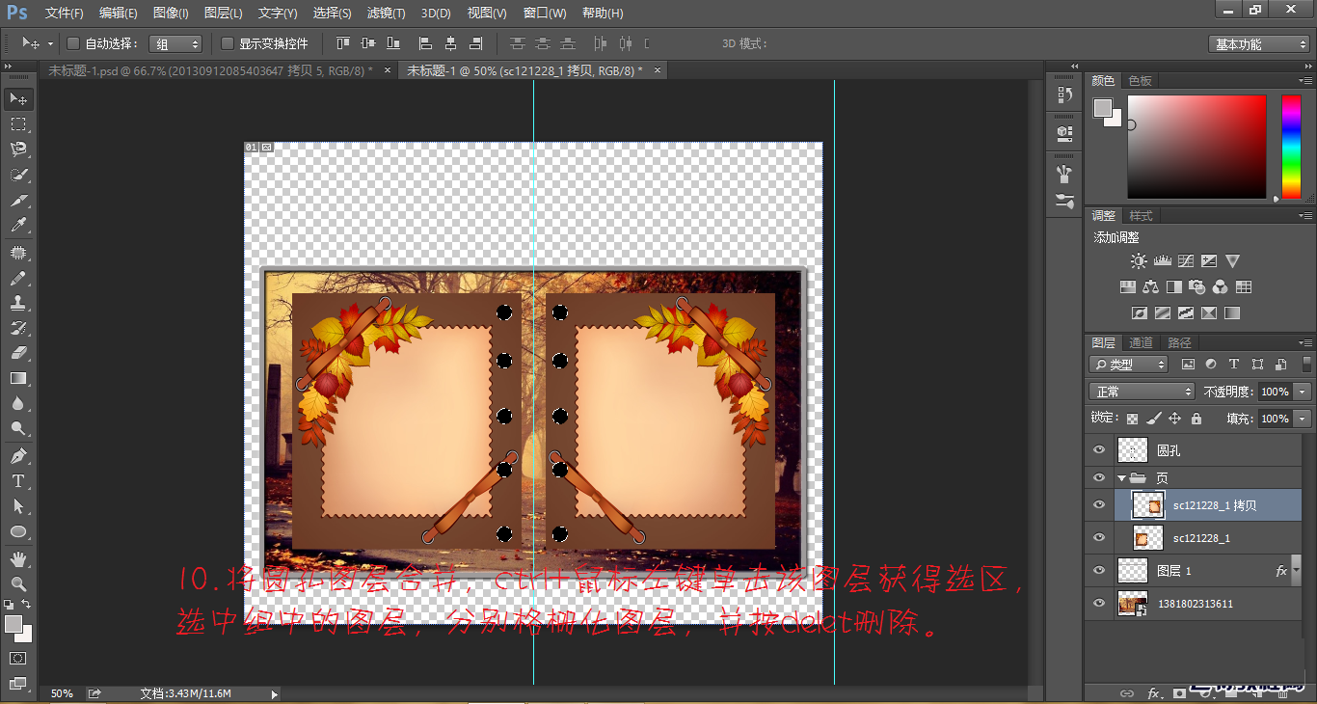The image size is (1317, 704).
Task: Collapse the 页 group folder
Action: point(1122,477)
